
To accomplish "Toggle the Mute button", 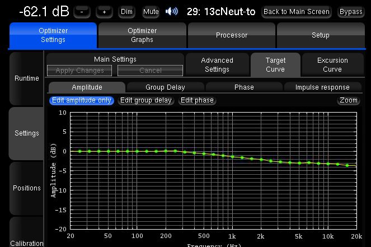I will click(x=151, y=12).
